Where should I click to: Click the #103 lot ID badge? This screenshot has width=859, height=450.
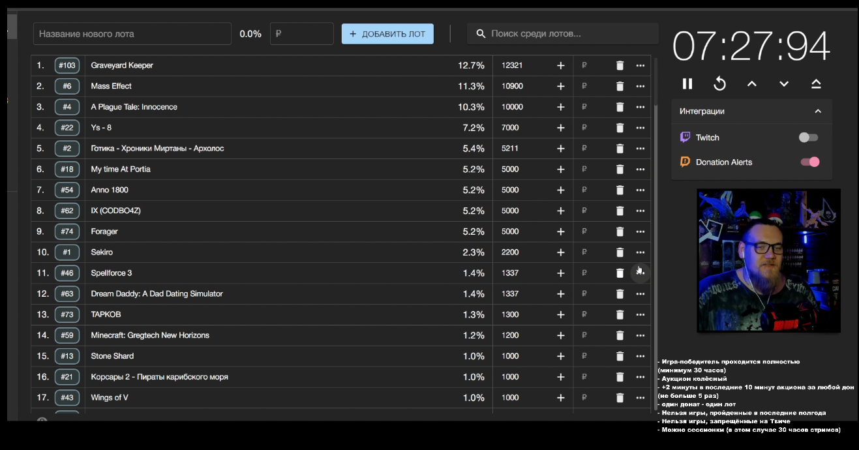coord(67,65)
